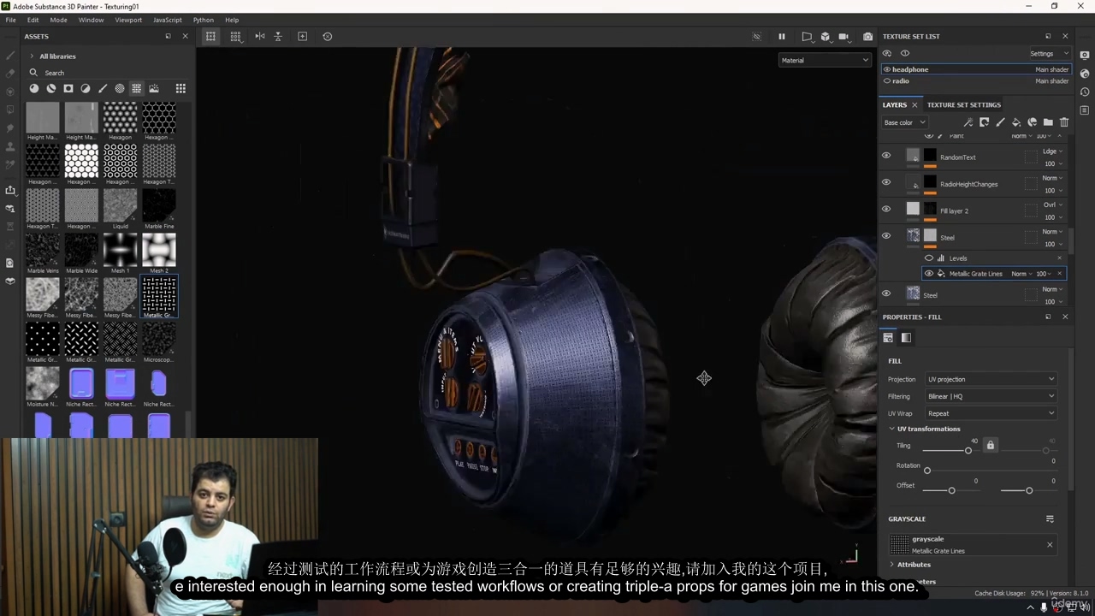Image resolution: width=1095 pixels, height=616 pixels.
Task: Click the add viewport frame icon
Action: pyautogui.click(x=302, y=36)
